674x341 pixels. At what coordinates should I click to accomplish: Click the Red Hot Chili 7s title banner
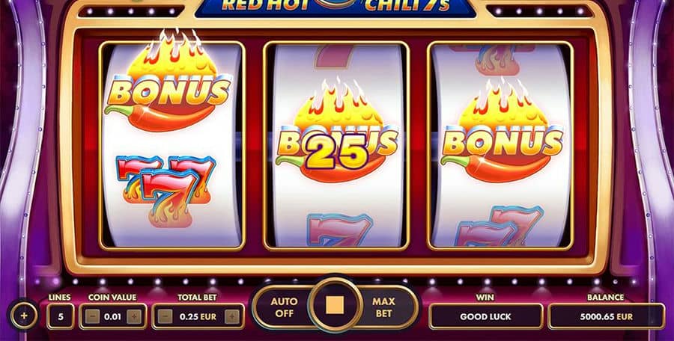(x=336, y=7)
